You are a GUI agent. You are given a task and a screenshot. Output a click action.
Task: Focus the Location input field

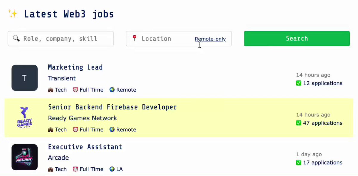pyautogui.click(x=179, y=39)
